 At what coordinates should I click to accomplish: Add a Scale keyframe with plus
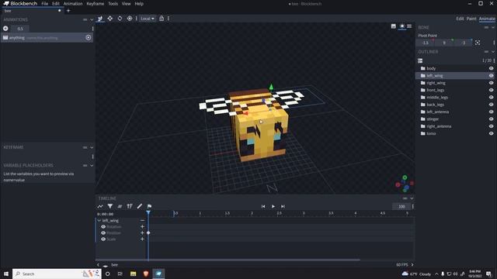pos(142,239)
